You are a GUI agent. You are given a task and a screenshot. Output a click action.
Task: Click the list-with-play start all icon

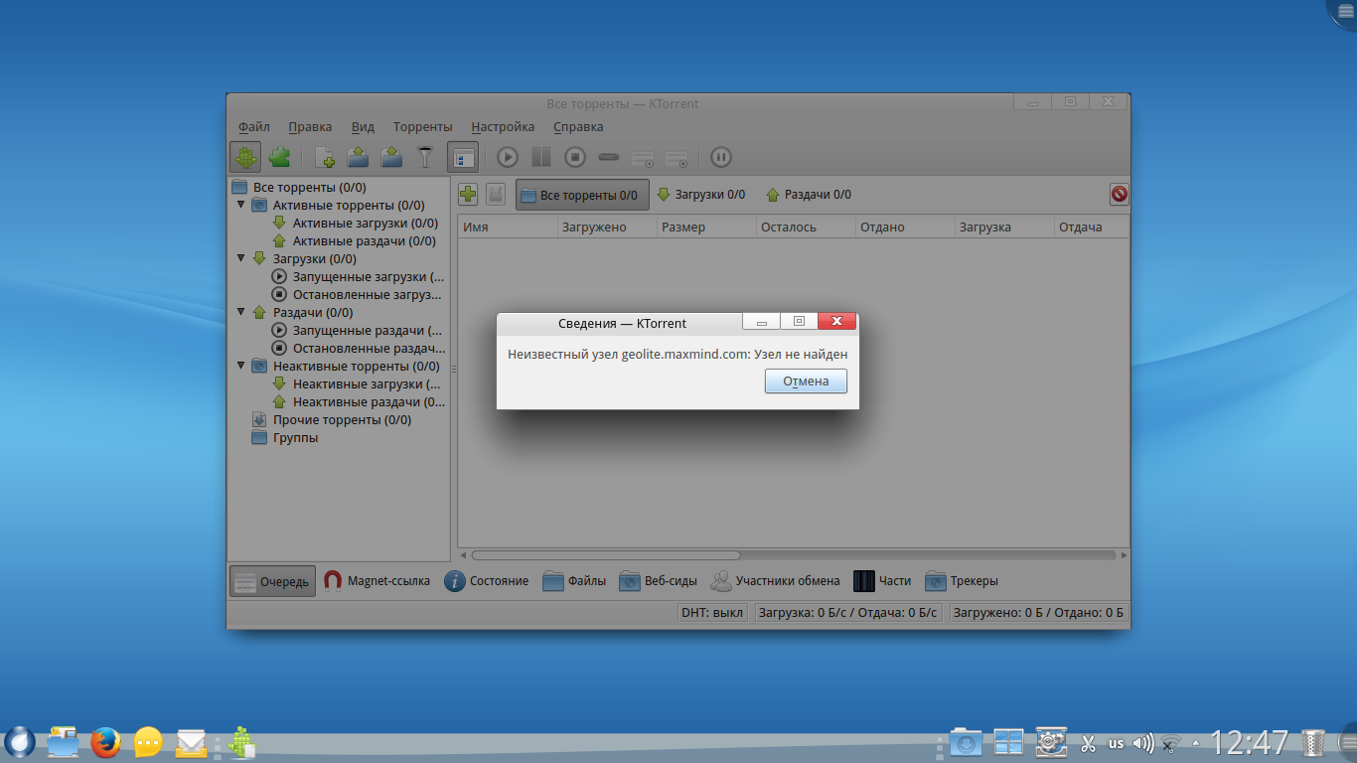[x=643, y=157]
